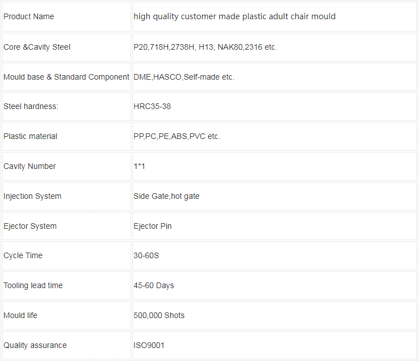Screen dimensions: 419x361
Task: Click the 45-60 Days lead time value
Action: [154, 285]
